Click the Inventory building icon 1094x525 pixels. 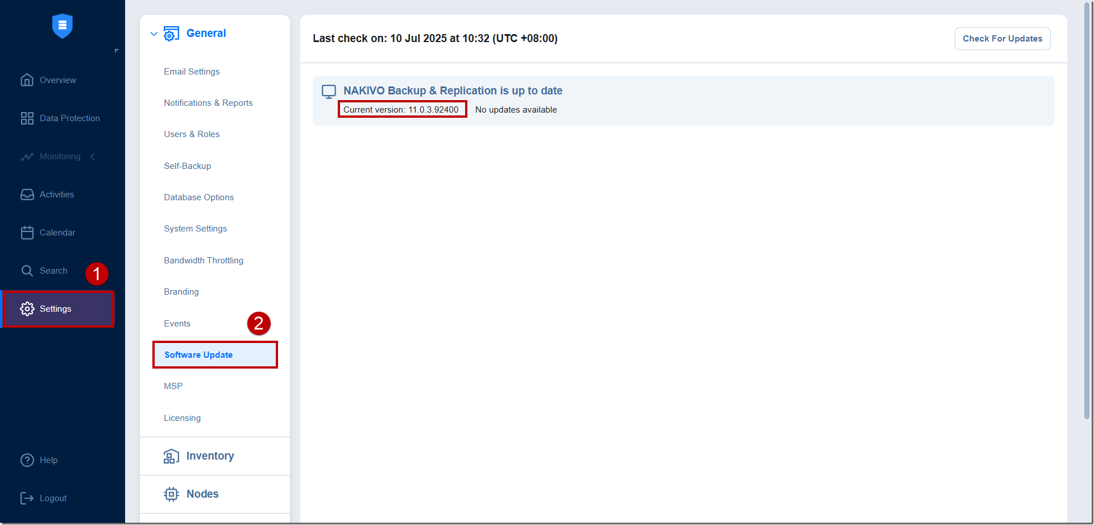(171, 456)
